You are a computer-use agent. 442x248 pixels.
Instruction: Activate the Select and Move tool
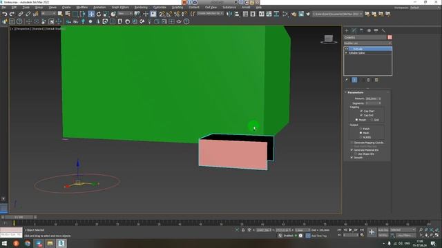91,14
